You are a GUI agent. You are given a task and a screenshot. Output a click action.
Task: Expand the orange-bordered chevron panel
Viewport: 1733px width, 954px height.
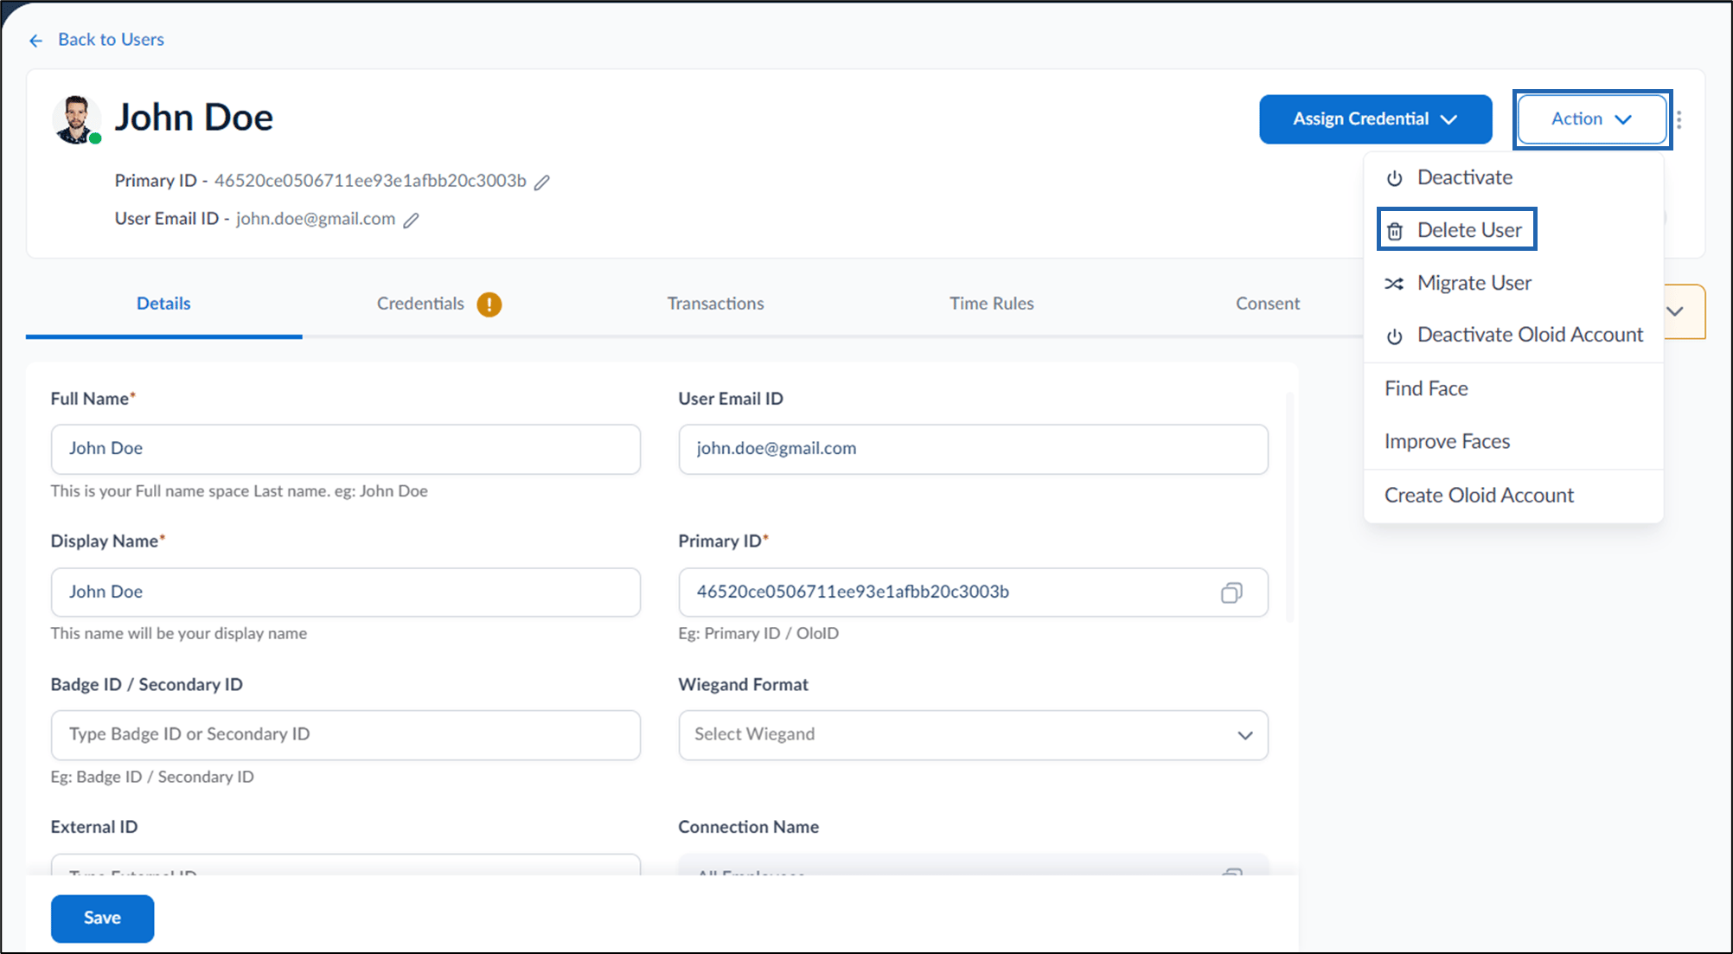tap(1681, 311)
